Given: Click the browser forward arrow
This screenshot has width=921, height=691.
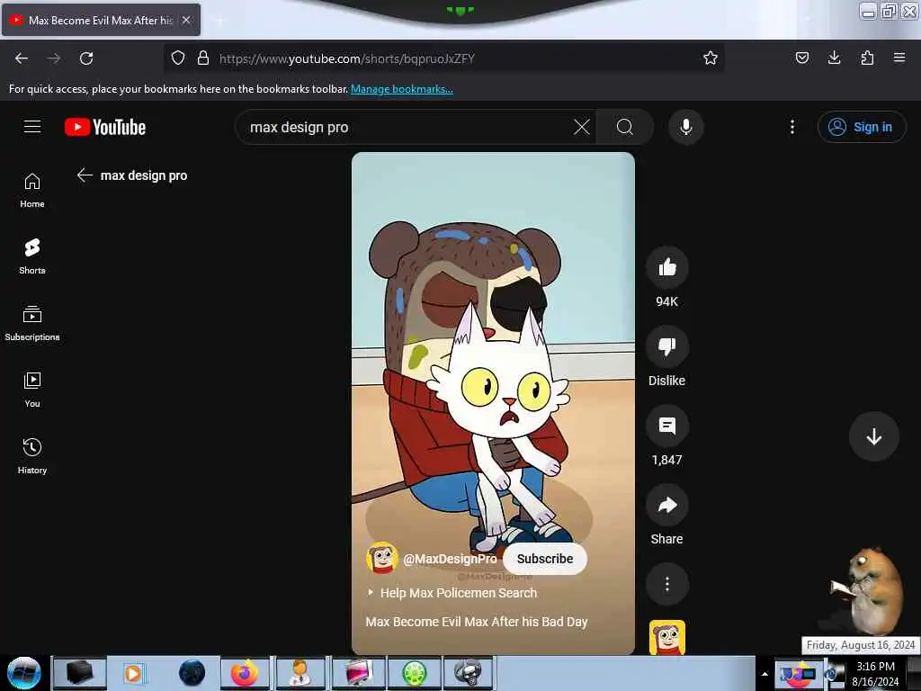Looking at the screenshot, I should click(x=54, y=58).
